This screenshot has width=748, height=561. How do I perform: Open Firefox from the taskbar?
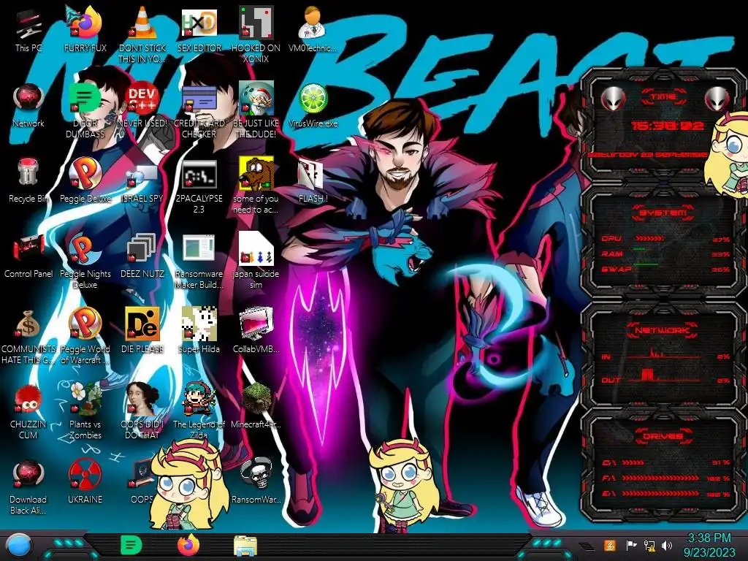point(188,545)
